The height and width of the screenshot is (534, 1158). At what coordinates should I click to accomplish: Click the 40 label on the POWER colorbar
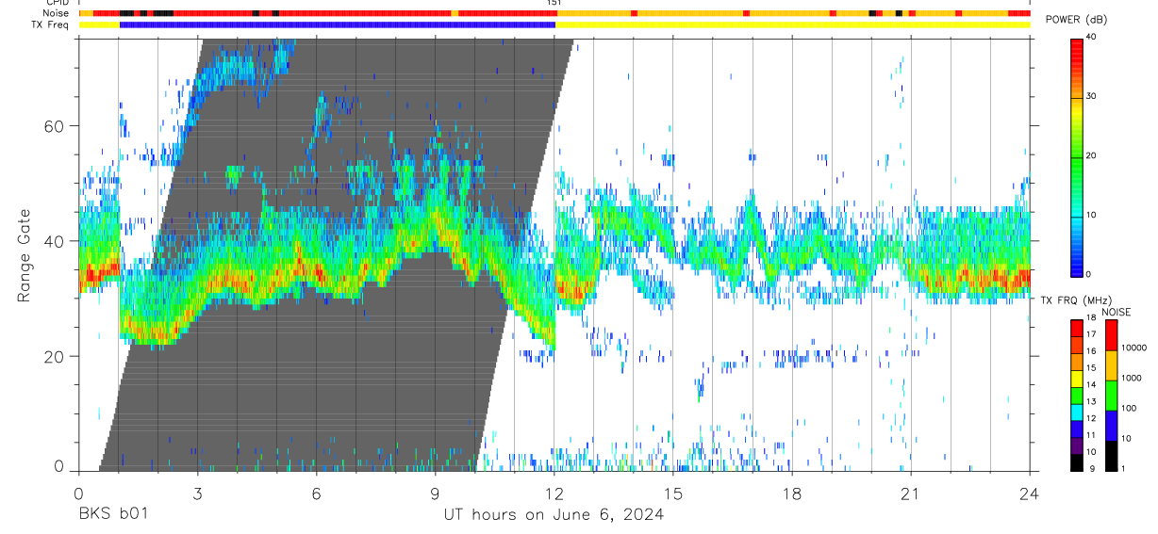pyautogui.click(x=1090, y=37)
